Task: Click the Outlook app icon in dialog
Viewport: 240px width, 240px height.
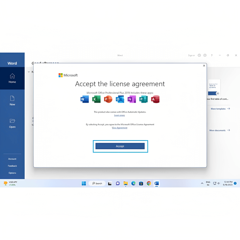Action: (120, 100)
